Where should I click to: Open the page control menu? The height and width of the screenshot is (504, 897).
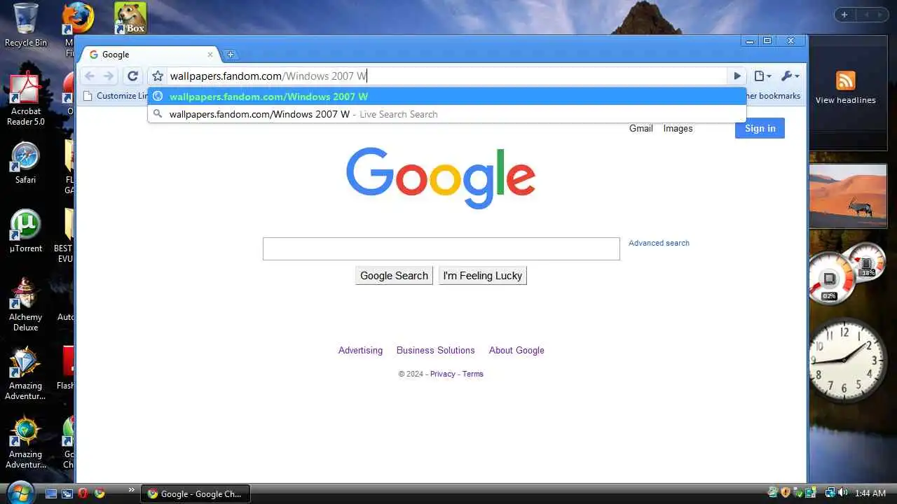(x=762, y=76)
